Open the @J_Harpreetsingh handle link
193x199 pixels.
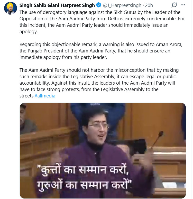[x=122, y=5]
